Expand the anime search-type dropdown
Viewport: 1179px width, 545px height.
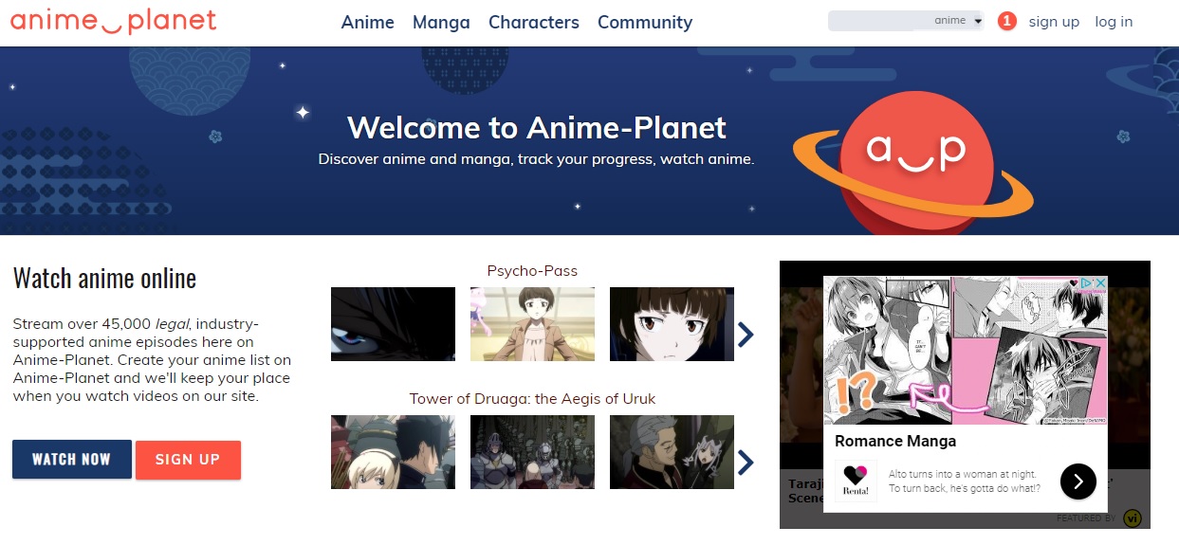(x=957, y=21)
